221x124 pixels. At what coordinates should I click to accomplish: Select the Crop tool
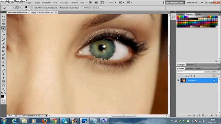click(x=3, y=32)
